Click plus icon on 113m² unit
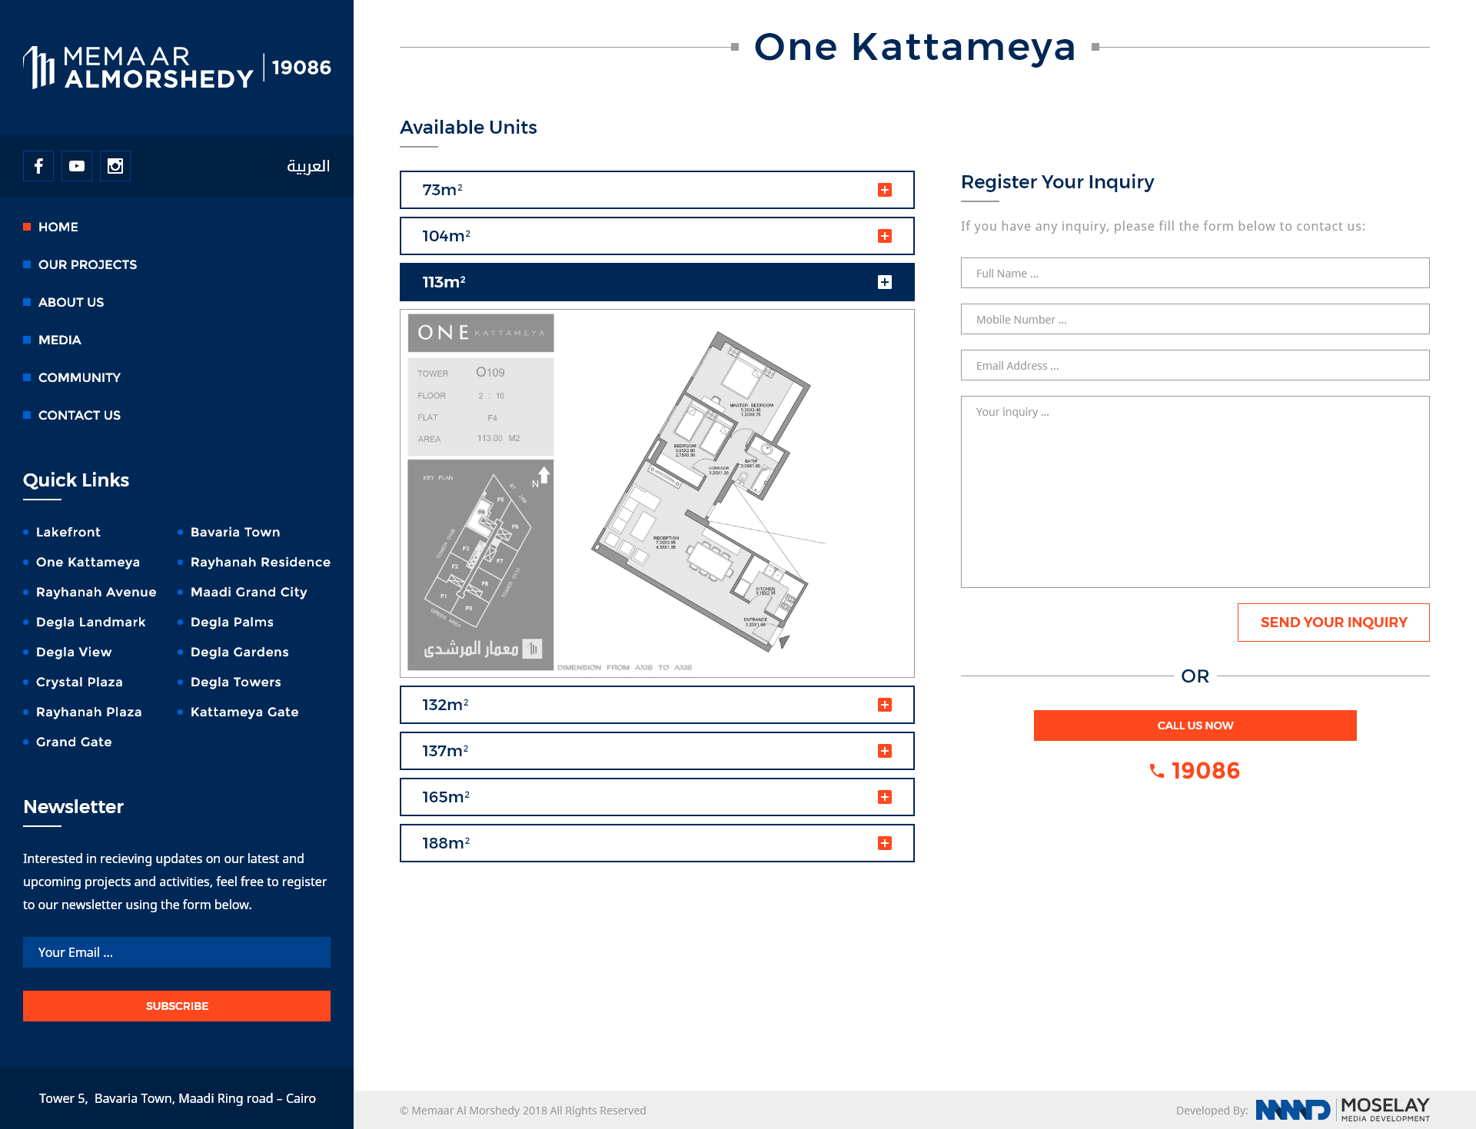The height and width of the screenshot is (1129, 1476). coord(885,282)
